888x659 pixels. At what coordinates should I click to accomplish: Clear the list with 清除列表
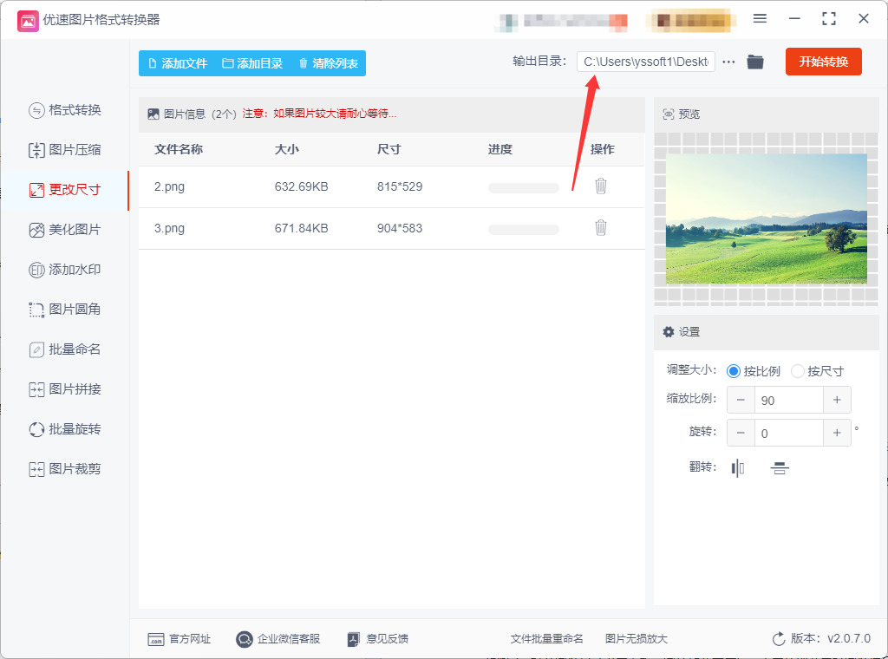coord(329,63)
